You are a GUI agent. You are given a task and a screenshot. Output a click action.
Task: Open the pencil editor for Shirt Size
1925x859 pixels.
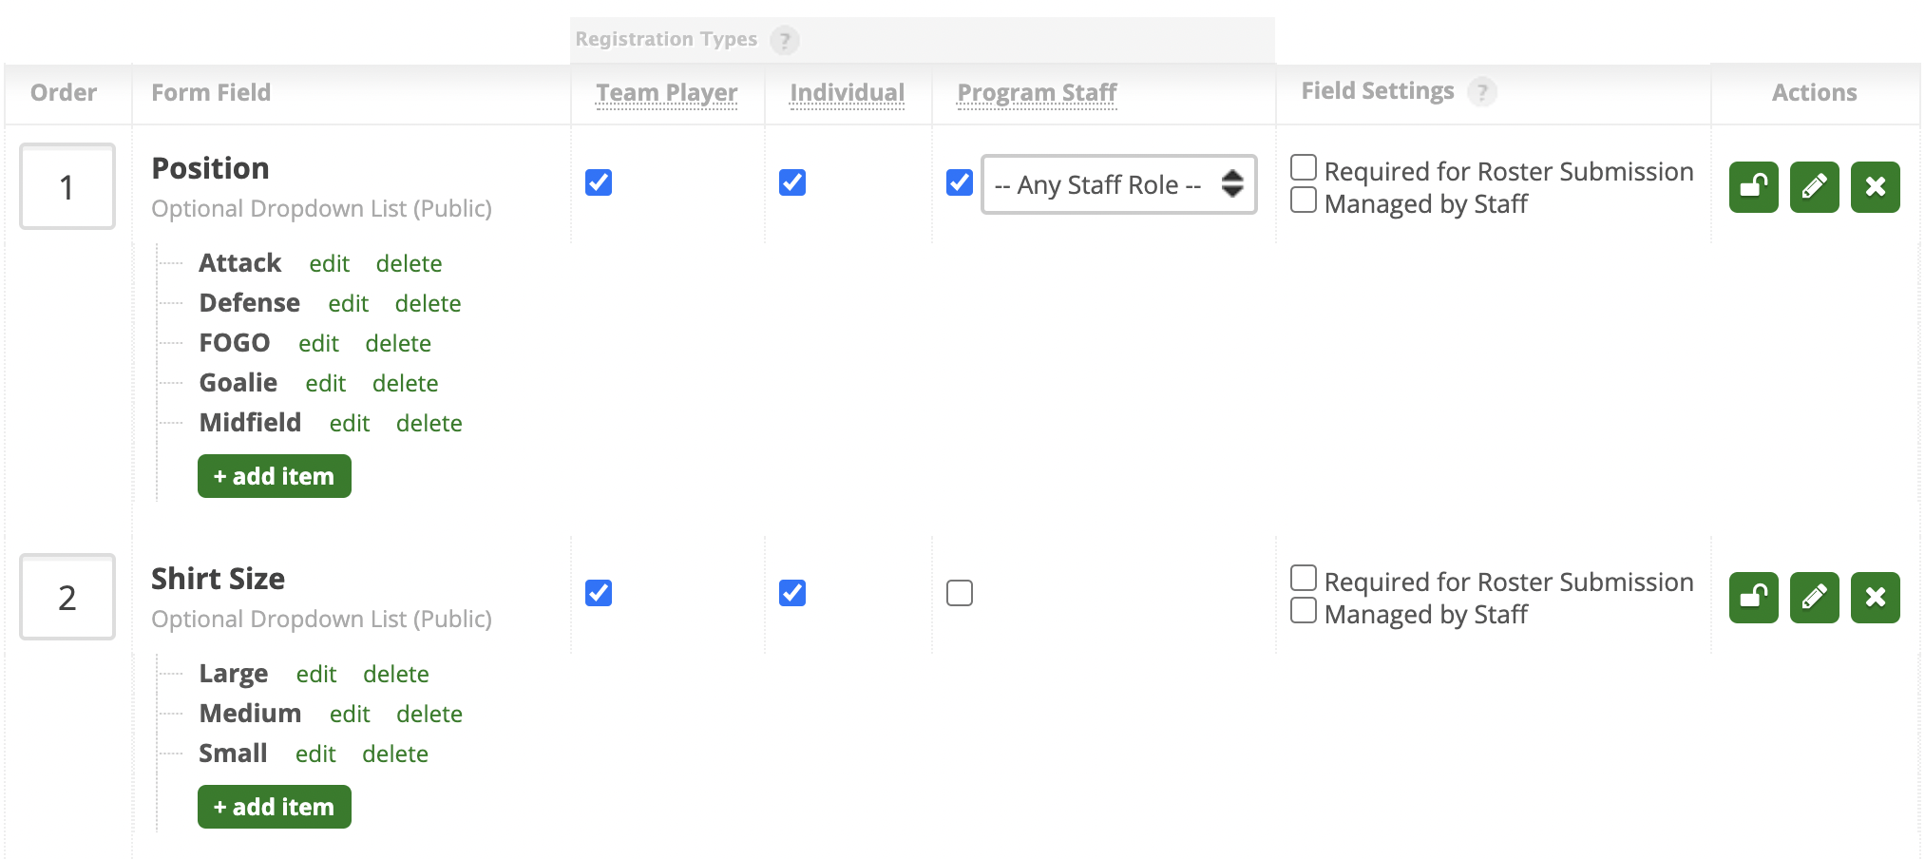click(1814, 597)
